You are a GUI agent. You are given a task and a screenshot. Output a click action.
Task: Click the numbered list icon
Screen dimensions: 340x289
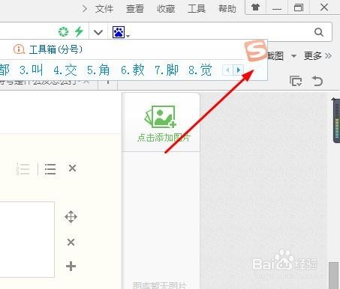[23, 168]
